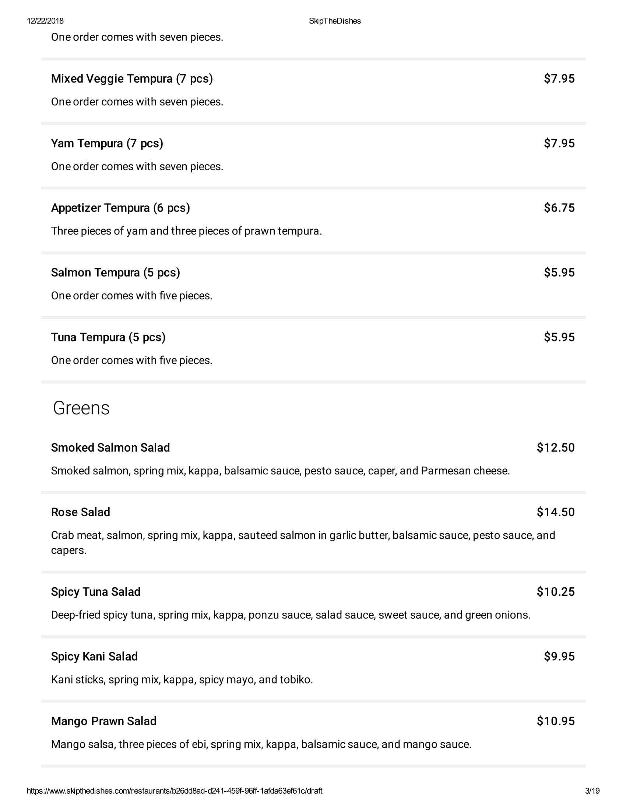
Task: Click the $10.25 Spicy Tuna Salad price
Action: 555,592
